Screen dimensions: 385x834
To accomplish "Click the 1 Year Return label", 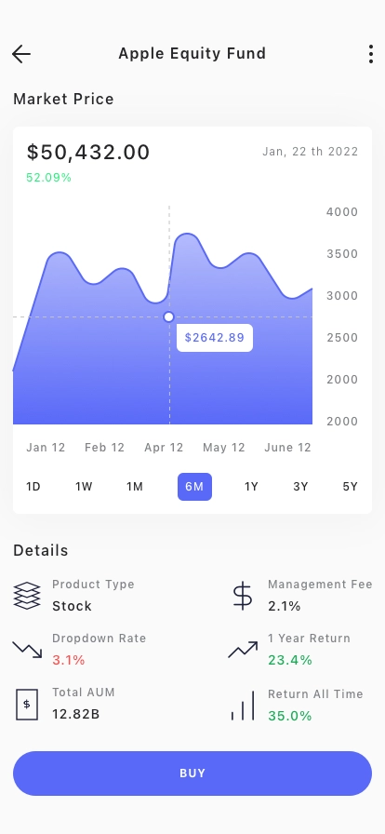I will click(x=309, y=639).
